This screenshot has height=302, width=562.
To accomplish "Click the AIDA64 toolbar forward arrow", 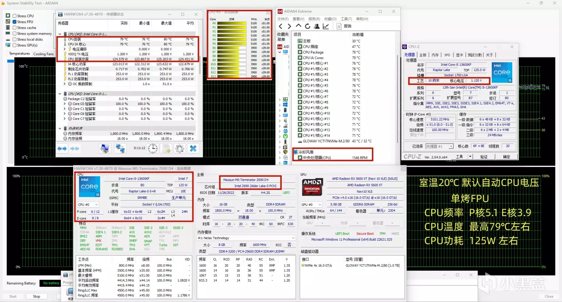I will (289, 26).
